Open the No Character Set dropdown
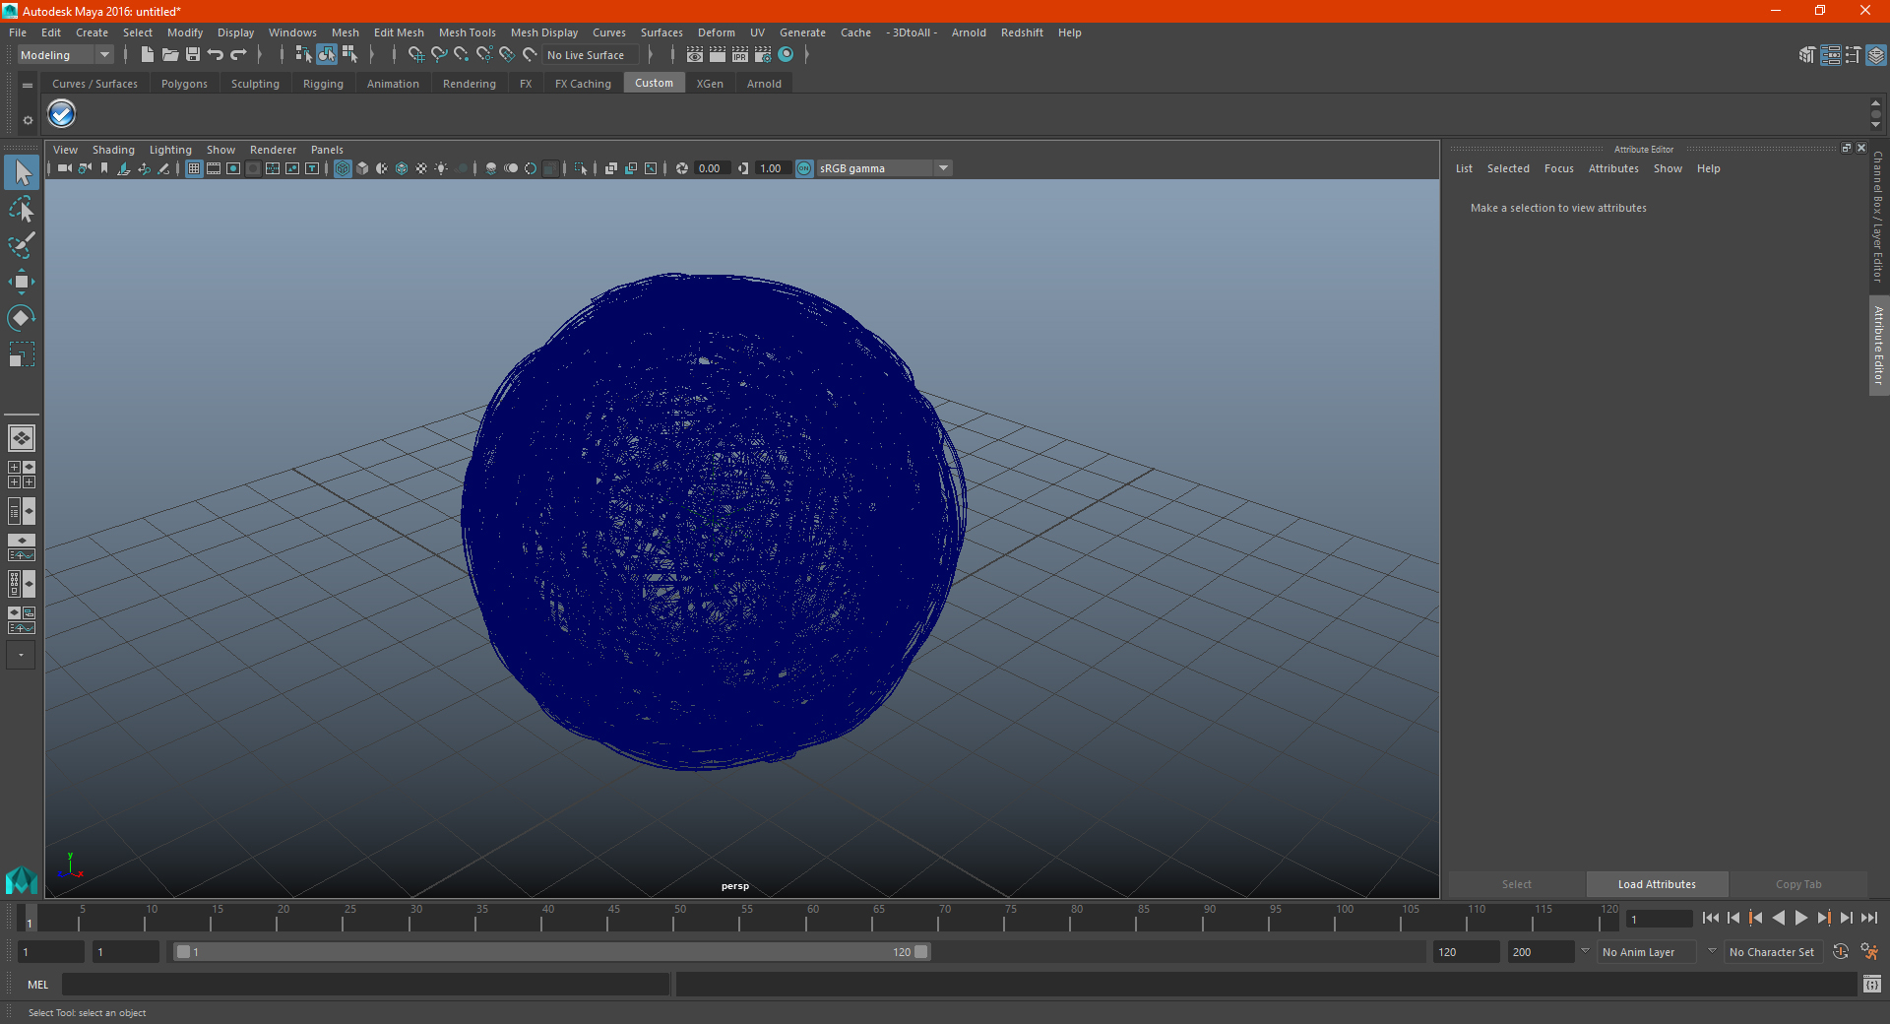Screen dimensions: 1890x1024 (x=1773, y=952)
